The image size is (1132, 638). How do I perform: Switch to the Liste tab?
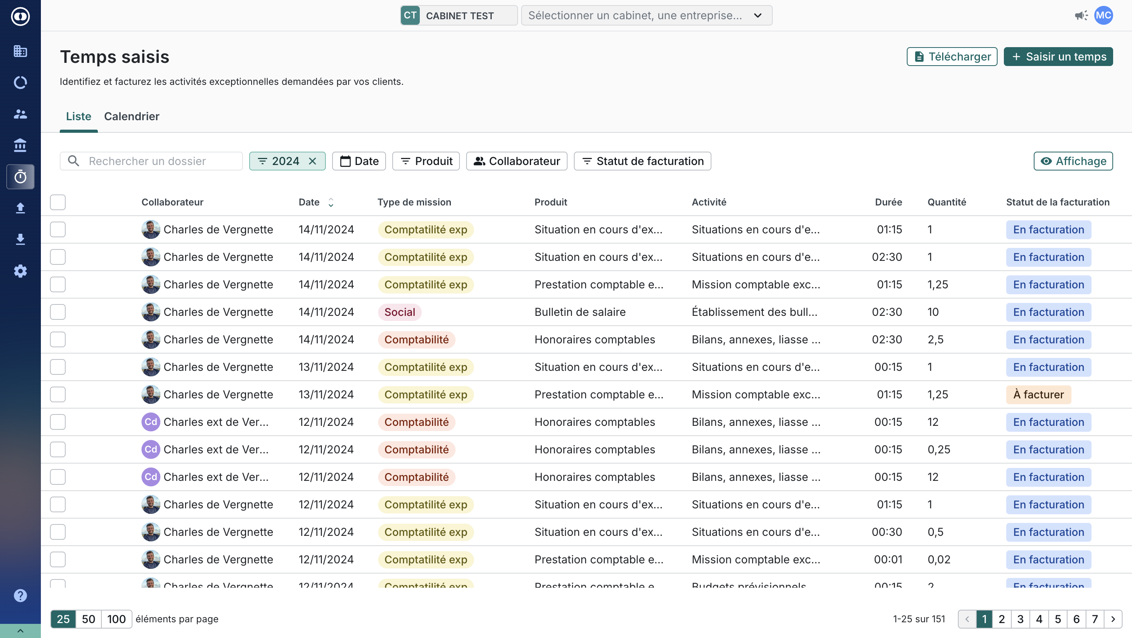[x=79, y=116]
